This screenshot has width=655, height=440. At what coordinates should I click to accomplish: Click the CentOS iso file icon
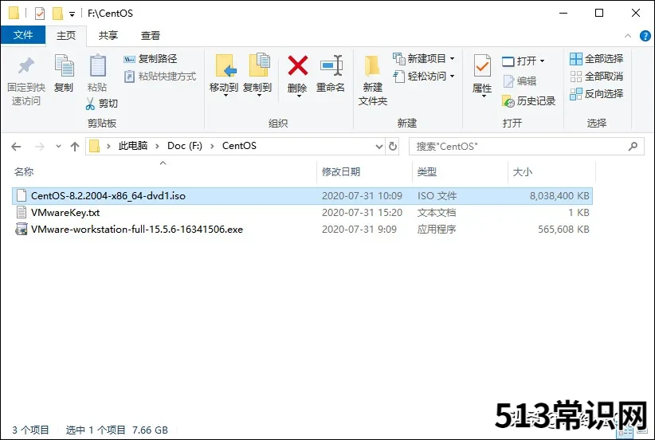22,195
